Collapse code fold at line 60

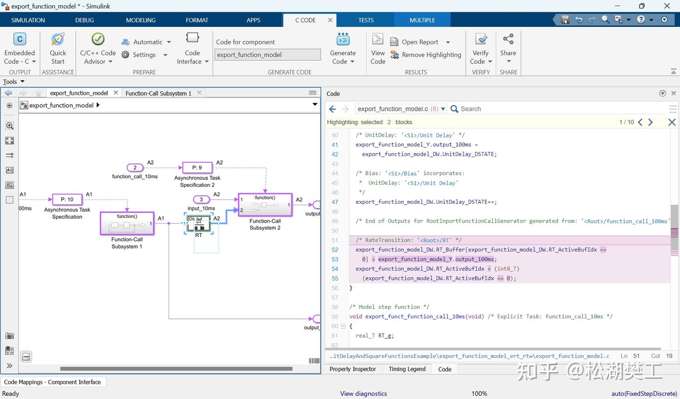pyautogui.click(x=343, y=326)
